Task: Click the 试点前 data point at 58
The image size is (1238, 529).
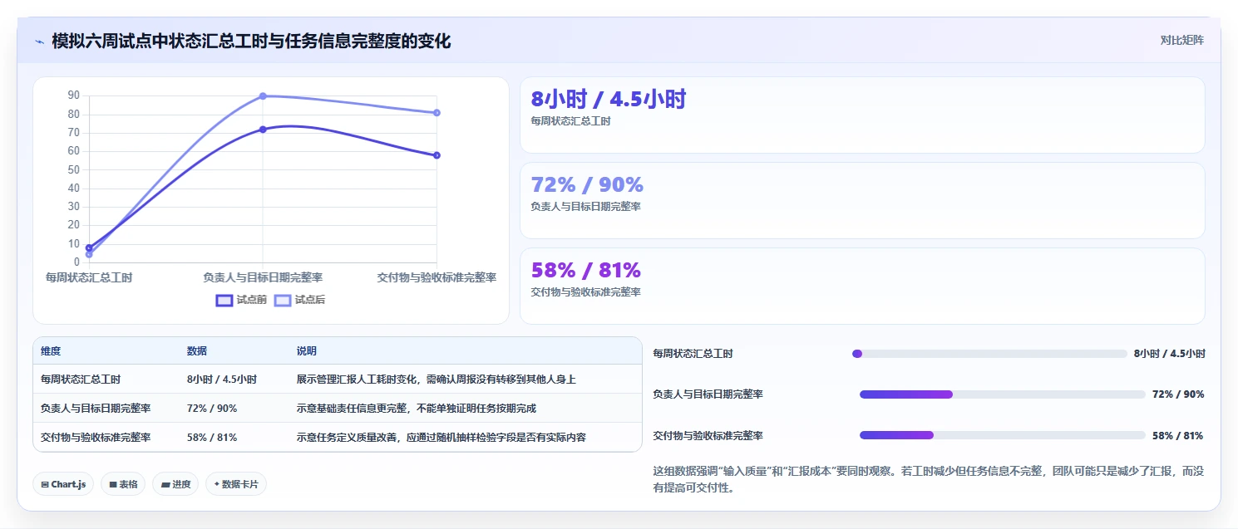Action: click(x=437, y=155)
